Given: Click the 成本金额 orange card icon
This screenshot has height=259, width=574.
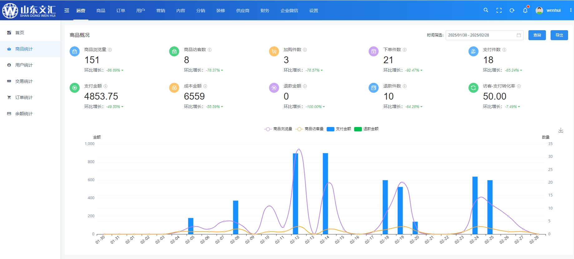Looking at the screenshot, I should [174, 88].
